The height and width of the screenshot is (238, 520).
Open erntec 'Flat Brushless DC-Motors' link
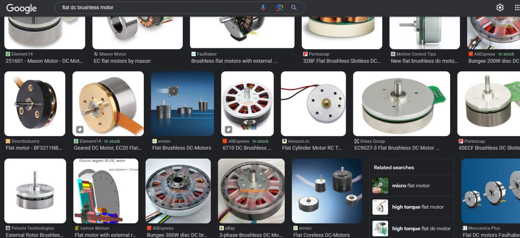(x=182, y=148)
